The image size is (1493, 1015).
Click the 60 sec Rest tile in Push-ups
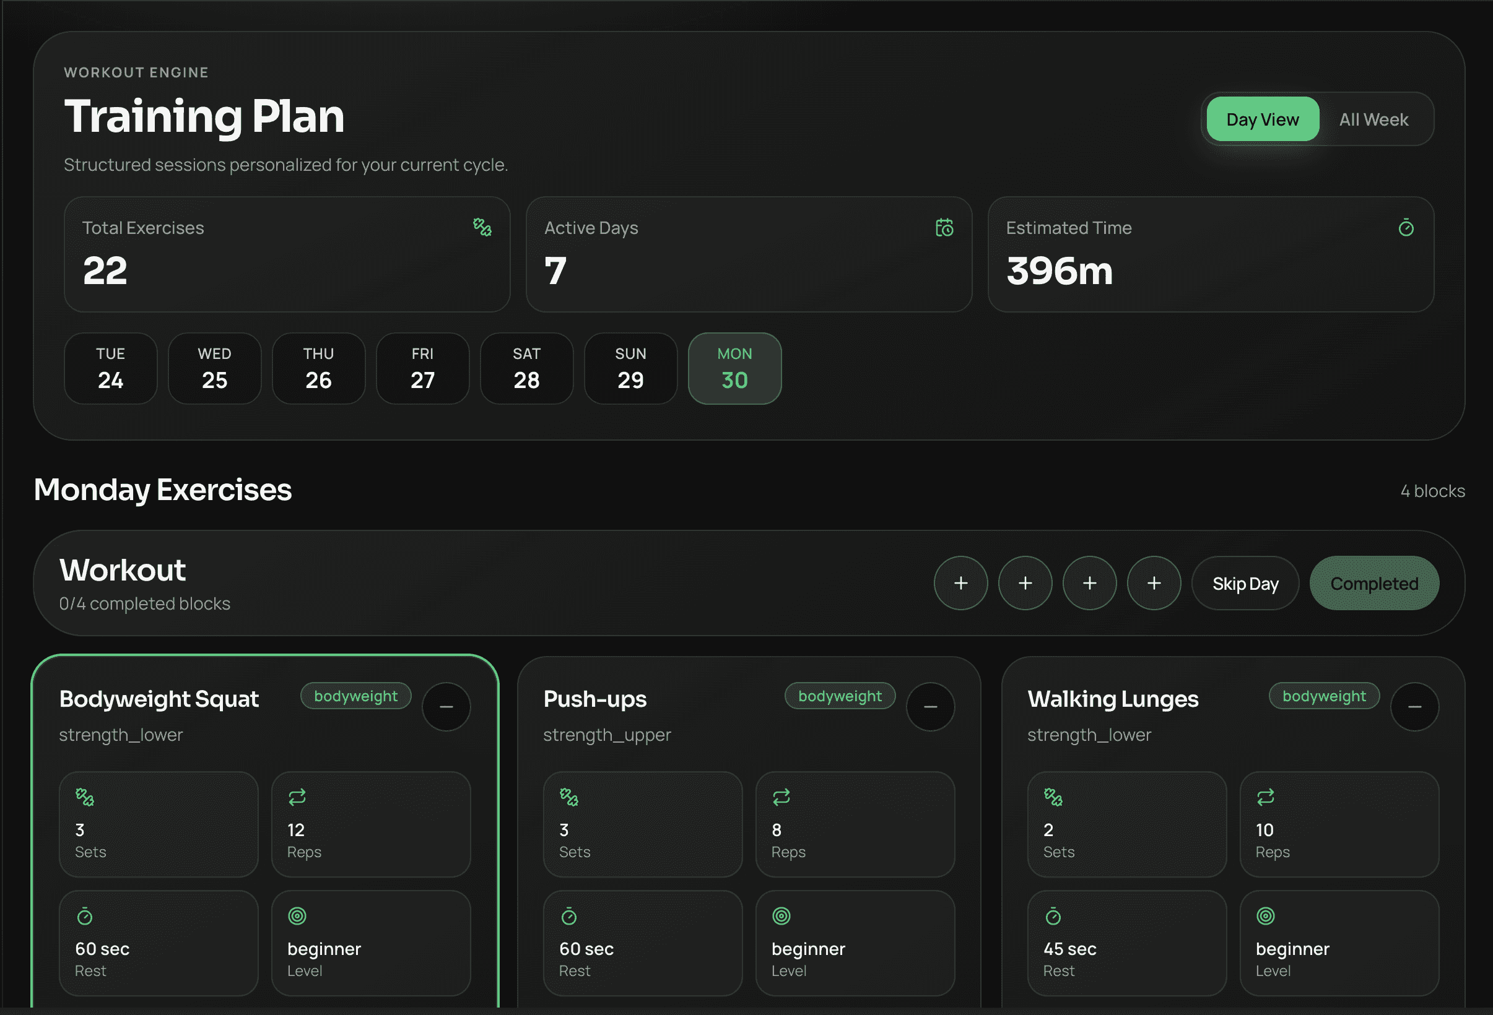[x=642, y=943]
